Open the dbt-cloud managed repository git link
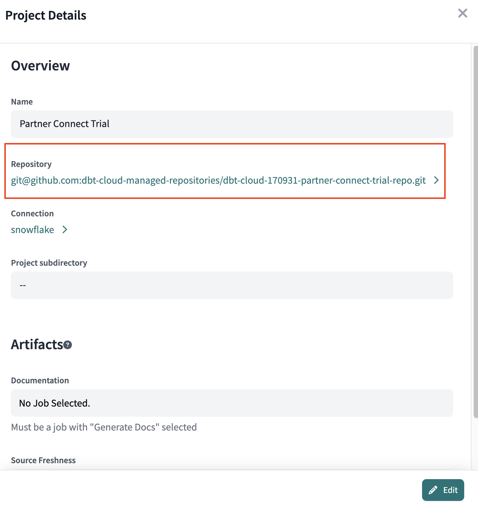Image resolution: width=478 pixels, height=506 pixels. click(x=218, y=180)
